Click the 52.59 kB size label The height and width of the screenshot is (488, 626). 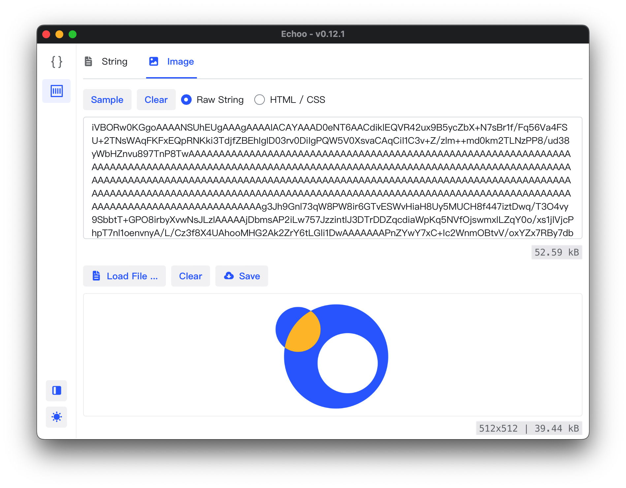tap(557, 252)
